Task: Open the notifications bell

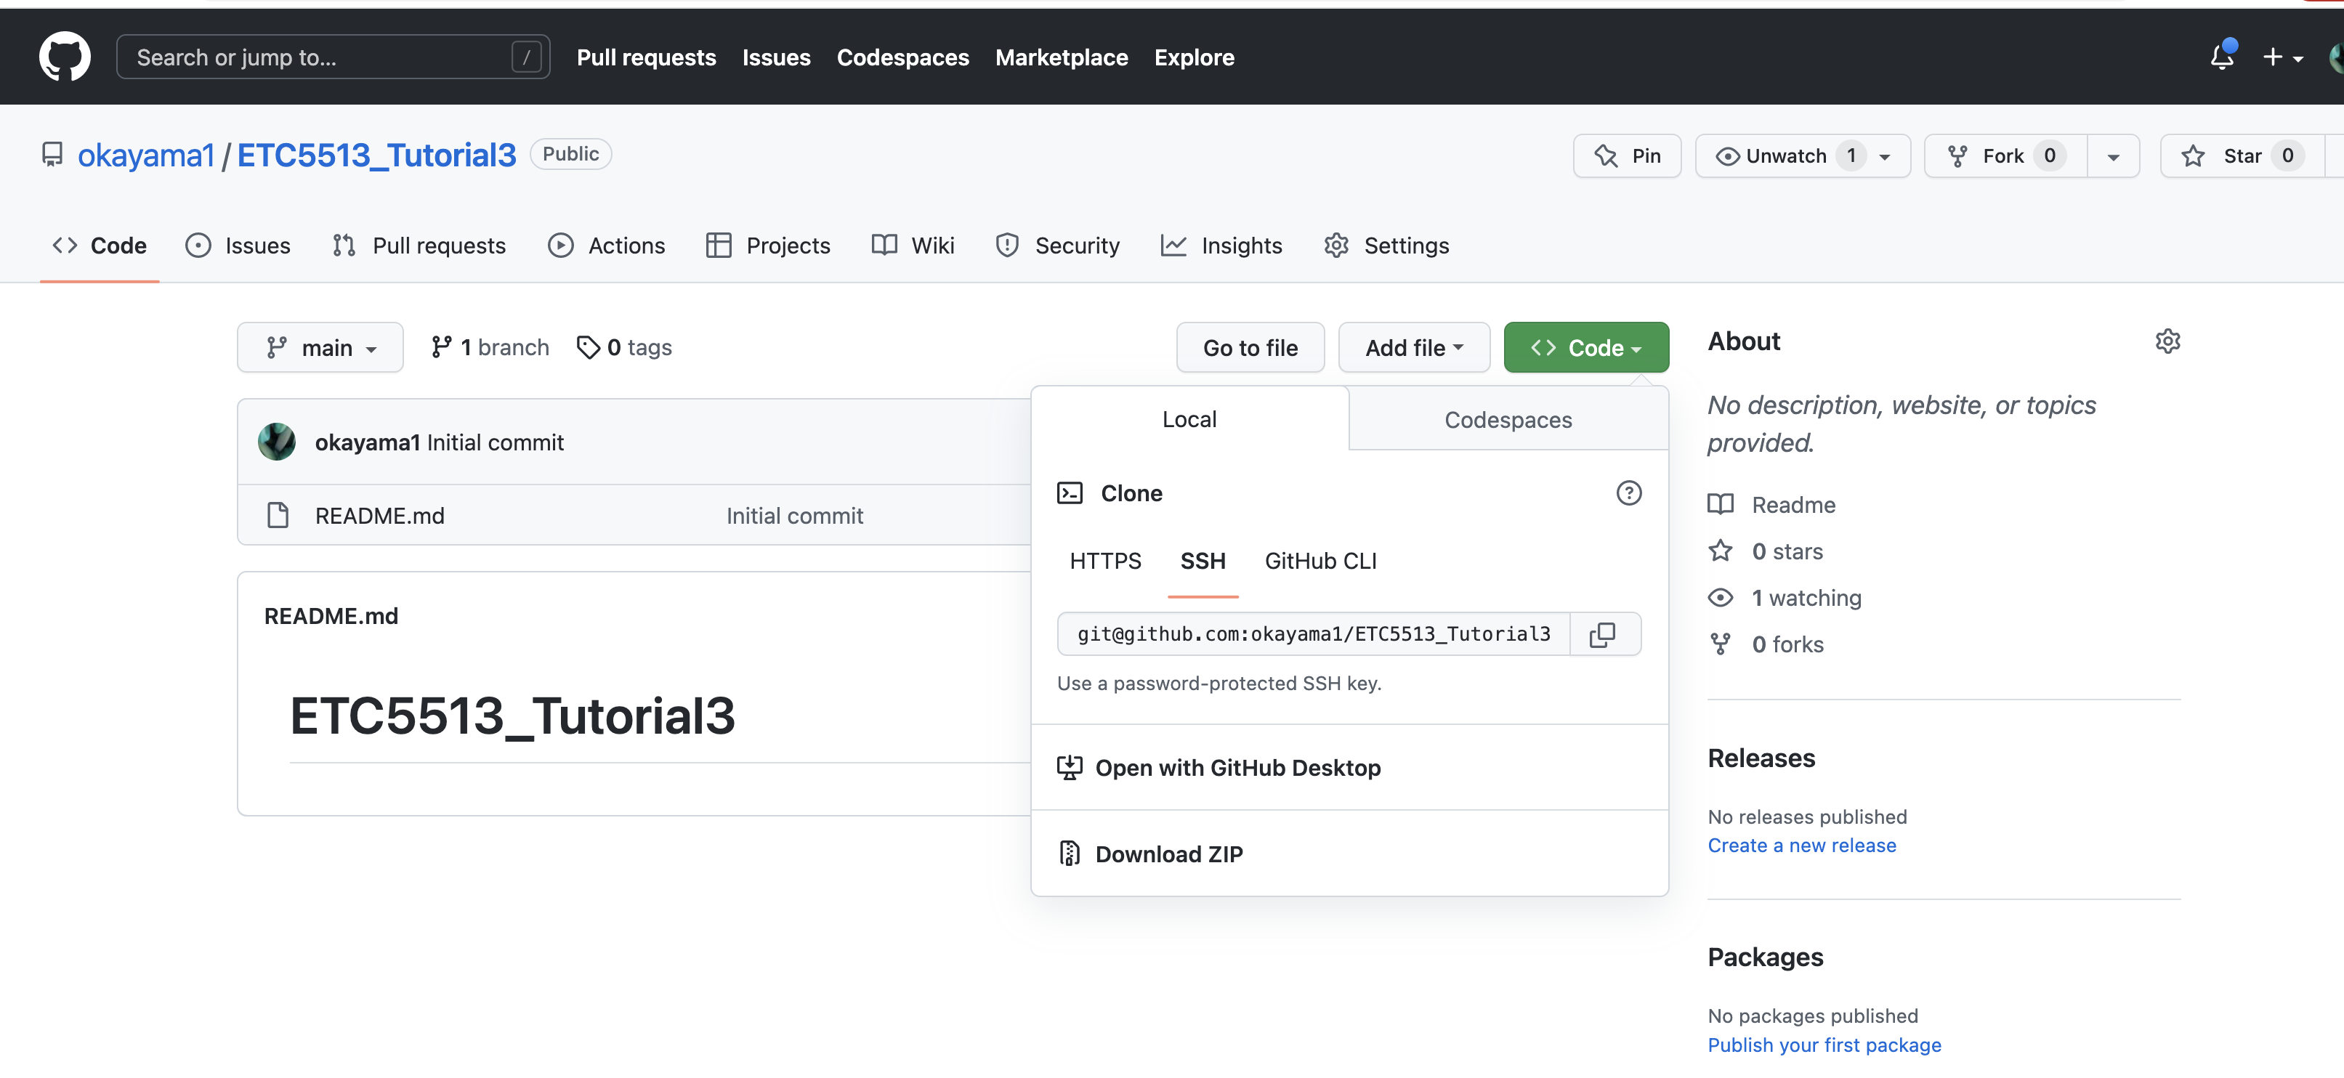Action: (2221, 57)
